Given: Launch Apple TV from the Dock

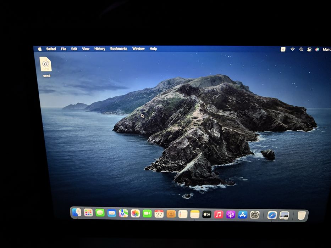Looking at the screenshot, I should coord(207,215).
